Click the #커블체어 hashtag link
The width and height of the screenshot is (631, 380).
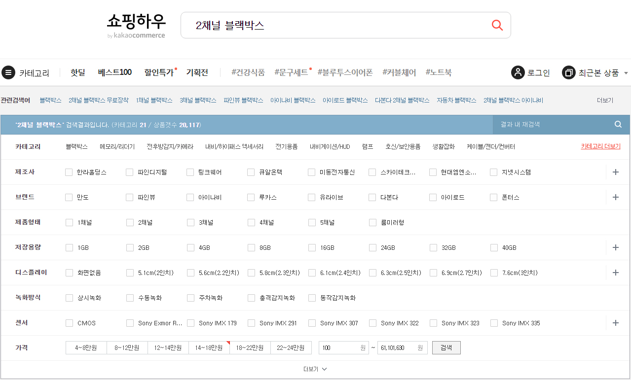(399, 72)
